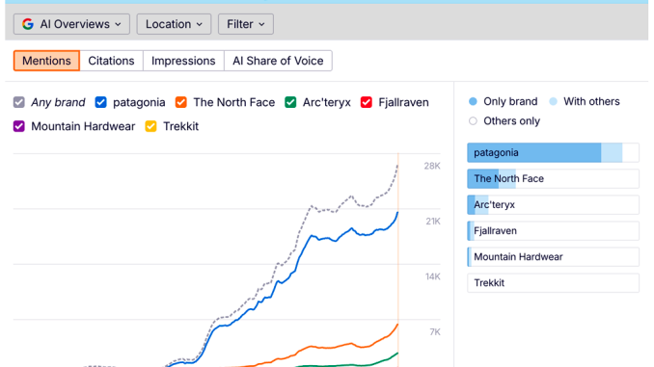Click the Arc'teryx bar in brand list

tap(553, 204)
